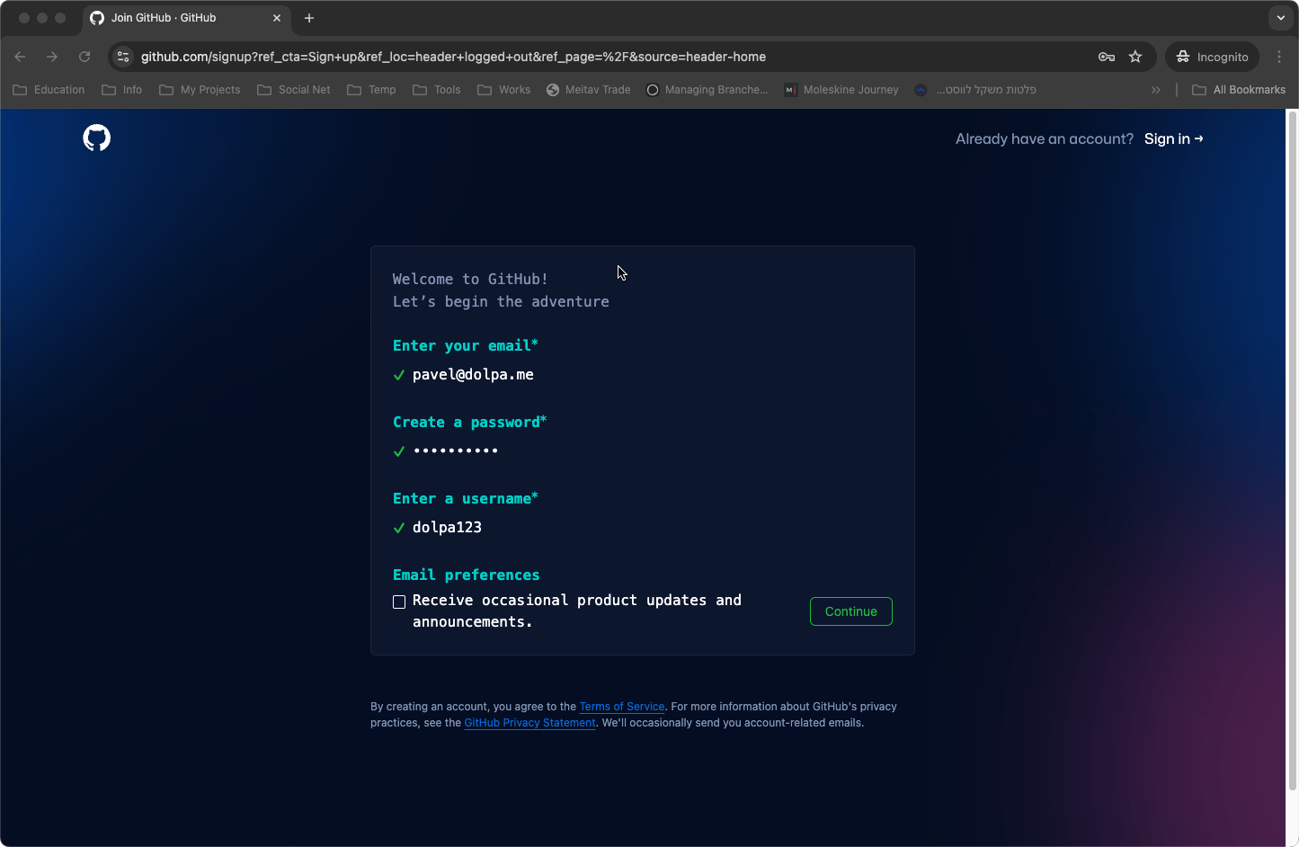Click the site information icon in address bar
Image resolution: width=1299 pixels, height=847 pixels.
coord(124,57)
